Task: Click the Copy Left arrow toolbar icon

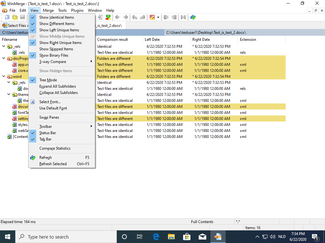Action: point(125,17)
